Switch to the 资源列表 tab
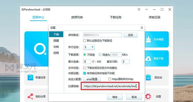The width and height of the screenshot is (193, 102). pyautogui.click(x=77, y=17)
